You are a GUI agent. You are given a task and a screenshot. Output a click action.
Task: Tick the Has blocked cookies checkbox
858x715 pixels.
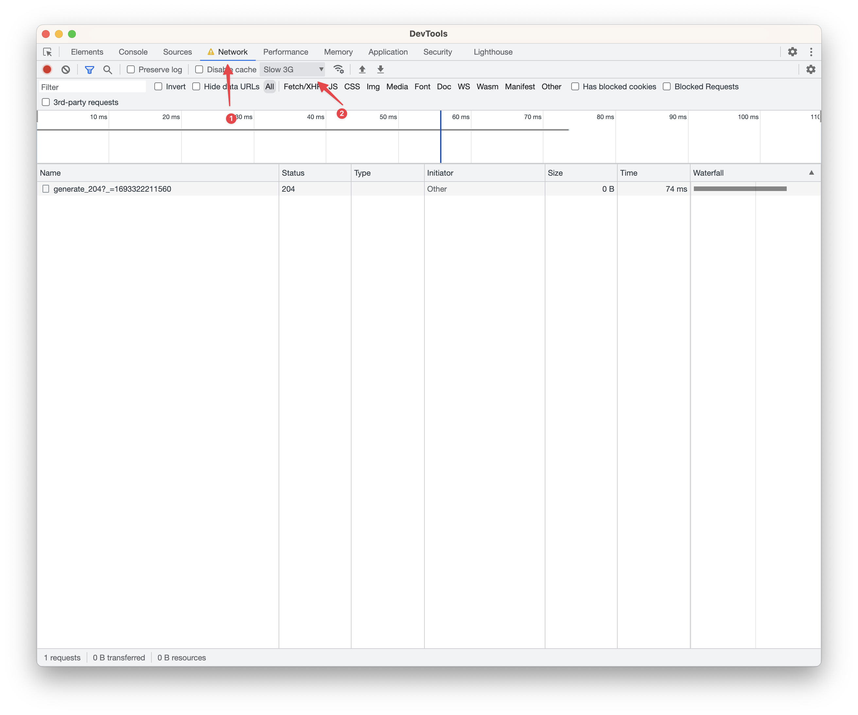(x=575, y=87)
